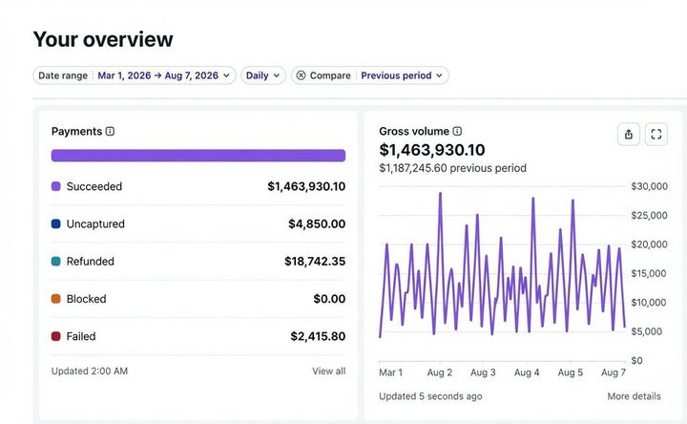Viewport: 687px width, 424px height.
Task: Click the Aug 3 axis label
Action: point(483,372)
